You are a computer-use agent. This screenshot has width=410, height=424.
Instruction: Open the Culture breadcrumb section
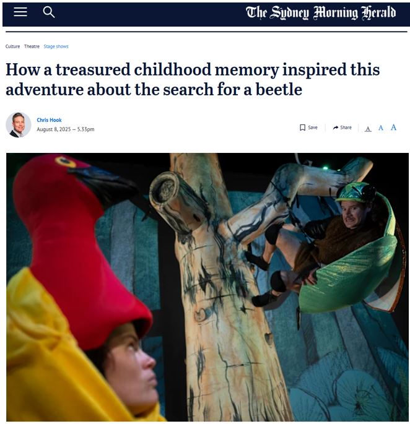coord(13,46)
